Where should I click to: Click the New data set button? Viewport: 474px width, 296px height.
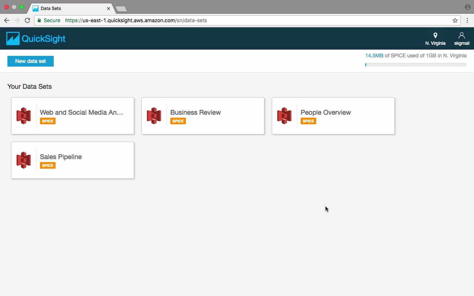click(30, 61)
